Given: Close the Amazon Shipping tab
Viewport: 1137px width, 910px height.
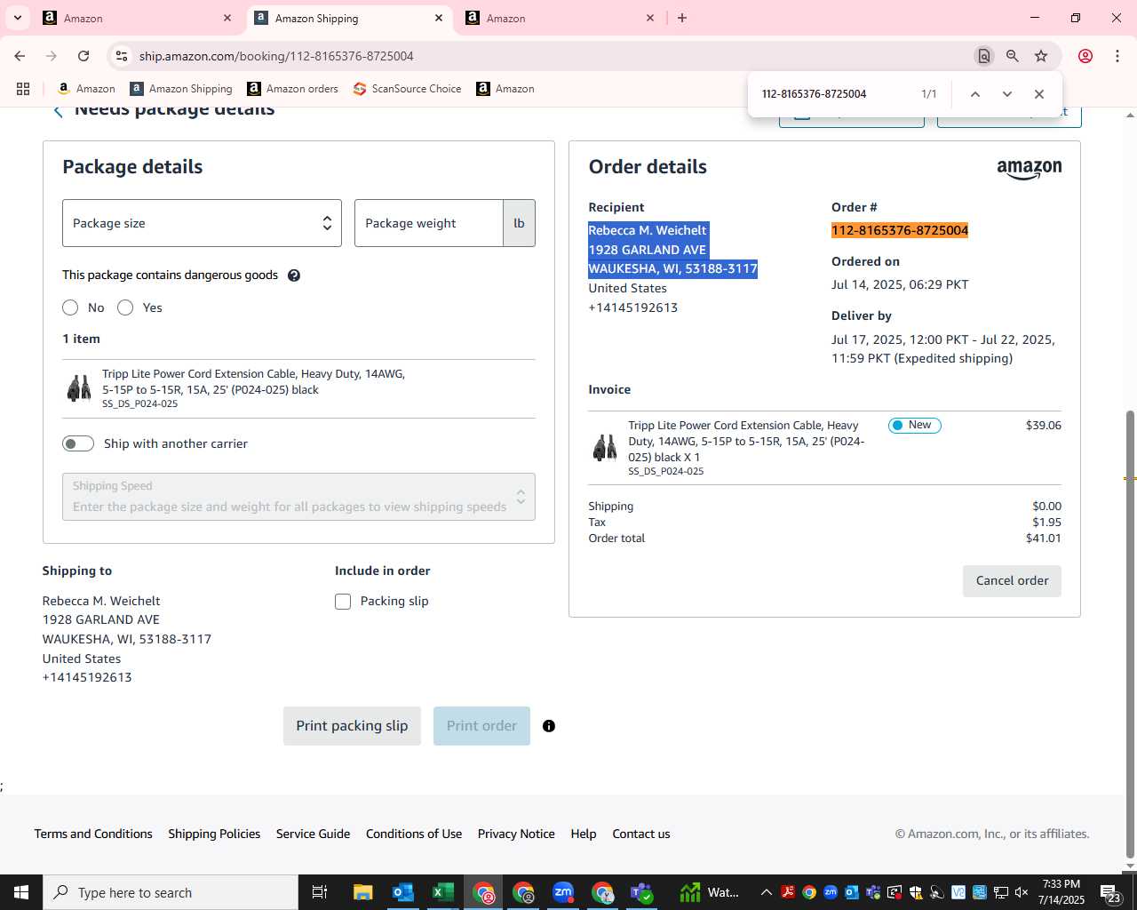Looking at the screenshot, I should pos(439,18).
